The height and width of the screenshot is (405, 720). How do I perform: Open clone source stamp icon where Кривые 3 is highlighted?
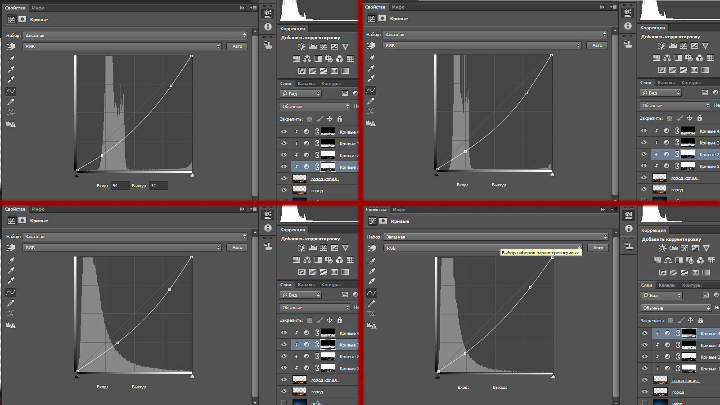268,246
